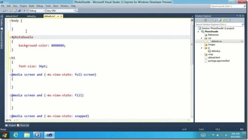Click the editor split-view handle
248x140 pixels.
[x=192, y=20]
